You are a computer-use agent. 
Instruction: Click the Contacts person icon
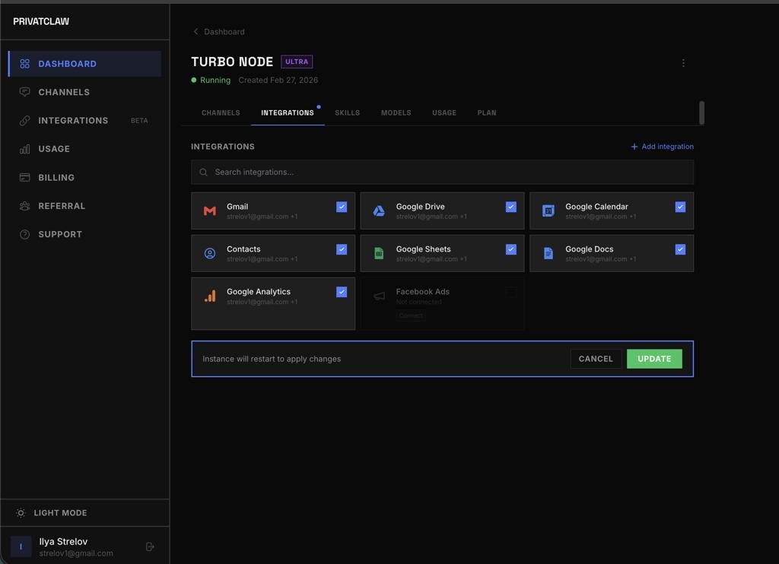[210, 253]
